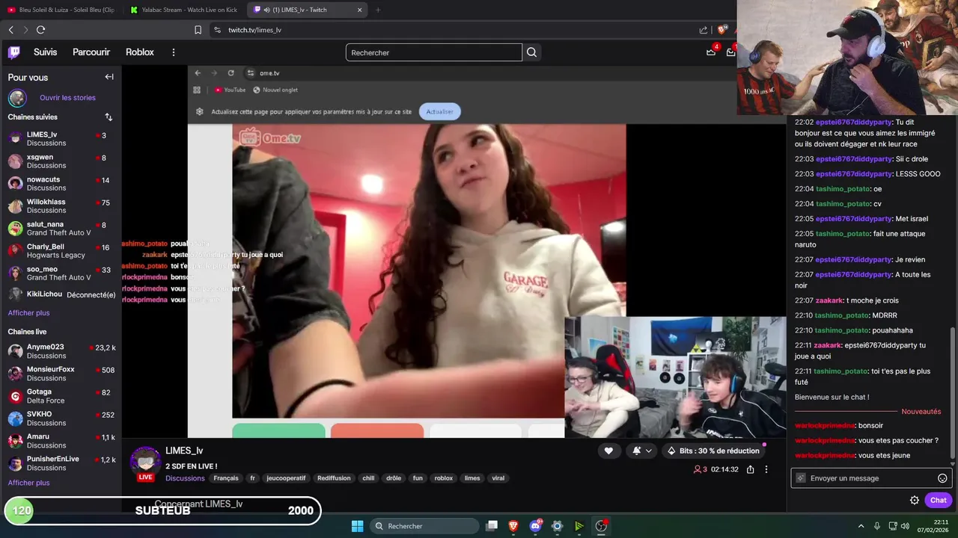Screen dimensions: 958x538
Task: Select the Français tag
Action: coord(226,478)
